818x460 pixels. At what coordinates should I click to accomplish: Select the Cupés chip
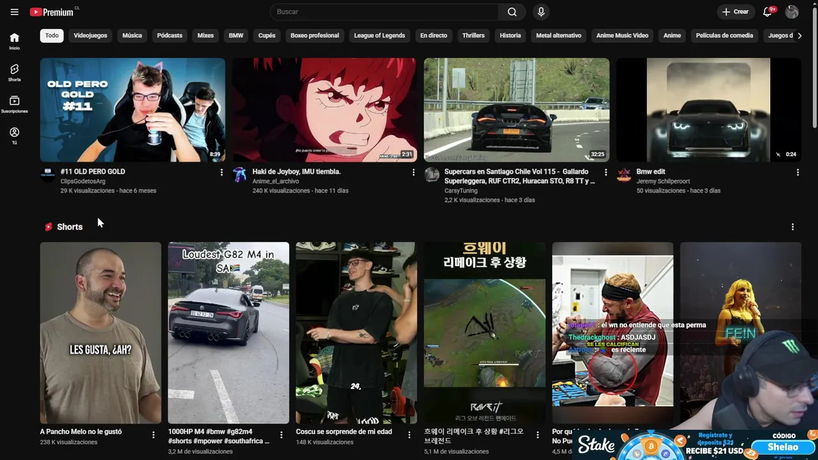266,36
